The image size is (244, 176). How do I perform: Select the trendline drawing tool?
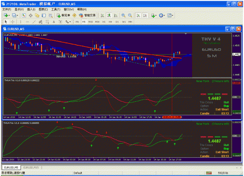[34, 22]
